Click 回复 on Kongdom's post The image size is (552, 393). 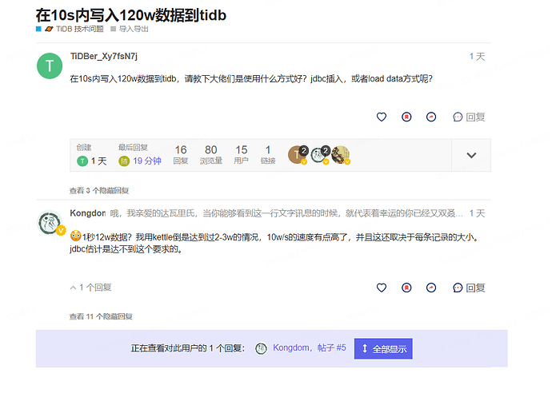click(469, 288)
